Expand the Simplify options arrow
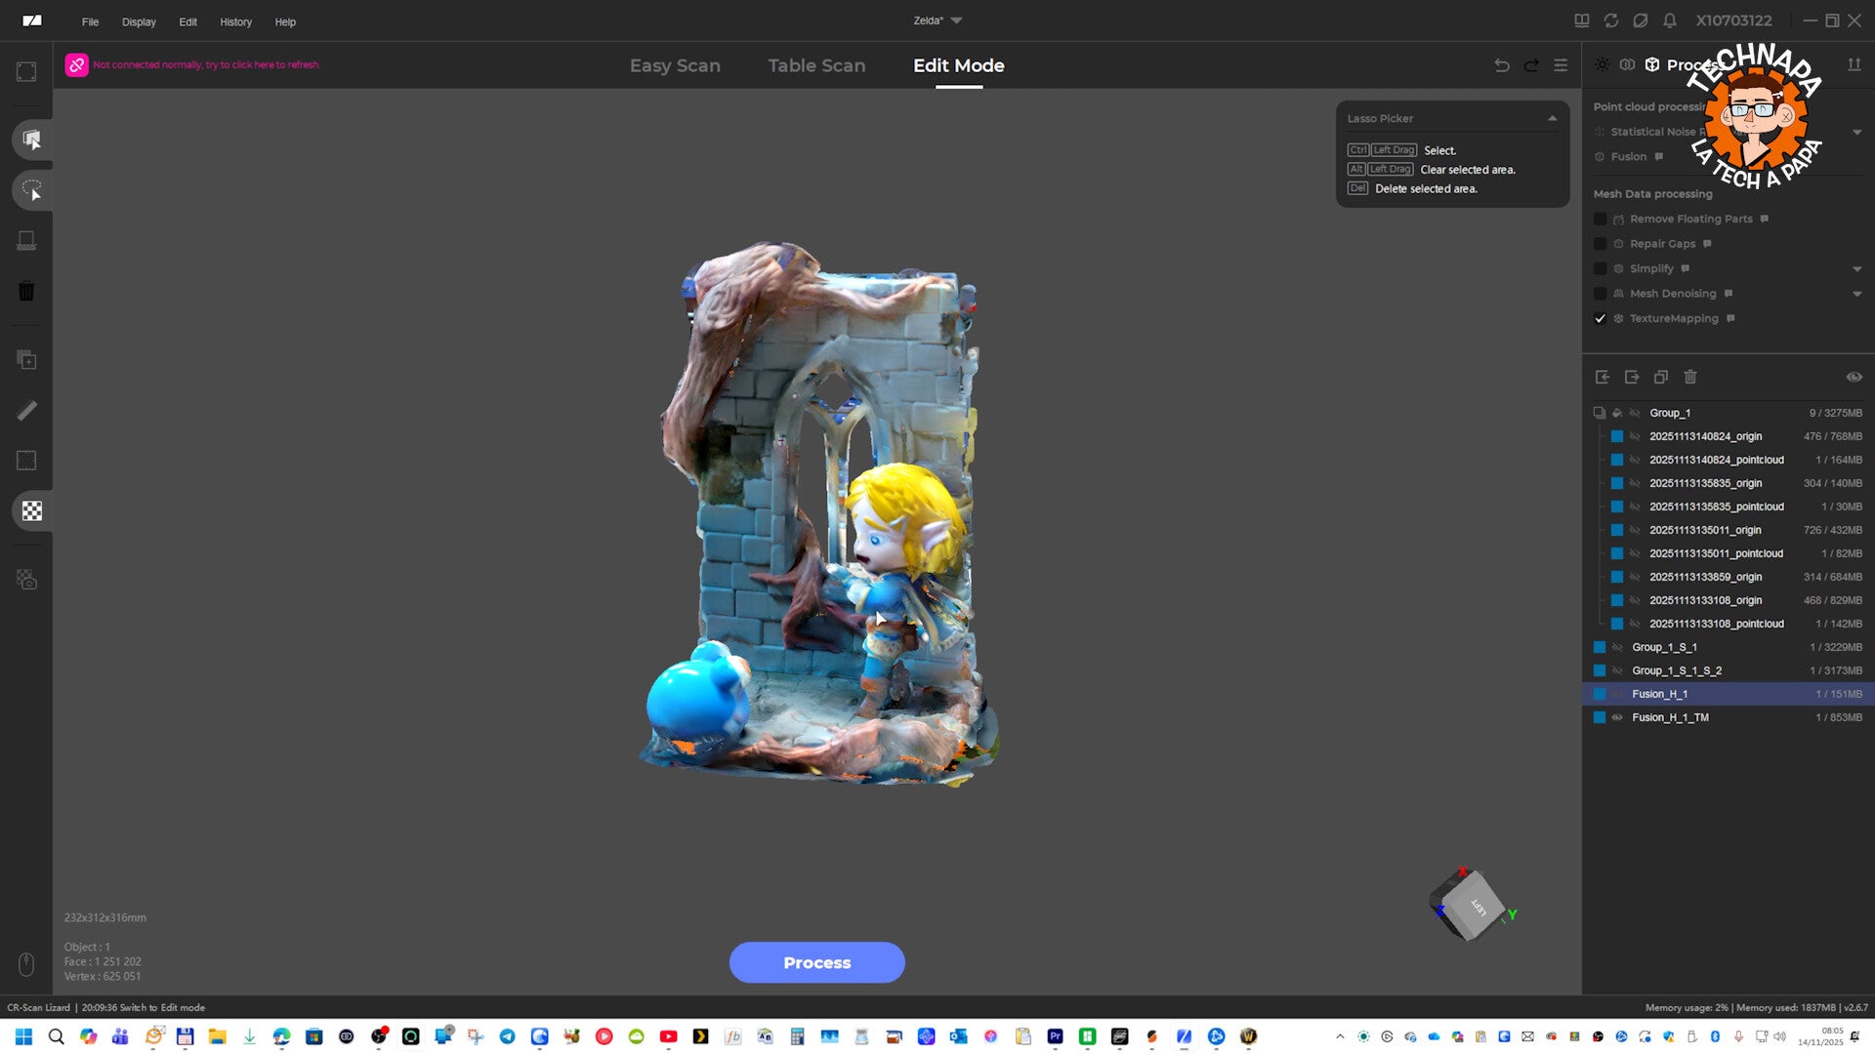Screen dimensions: 1875x1054 point(1856,268)
